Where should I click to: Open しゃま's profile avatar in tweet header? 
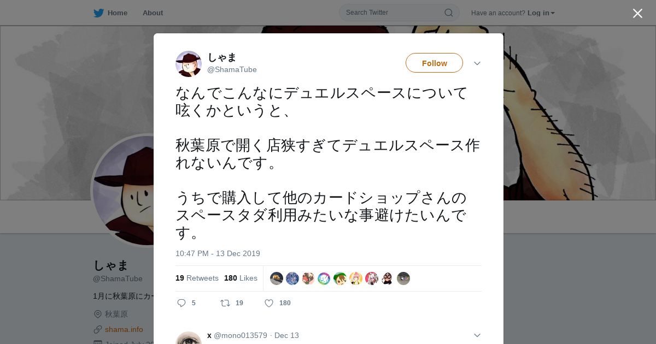point(189,64)
